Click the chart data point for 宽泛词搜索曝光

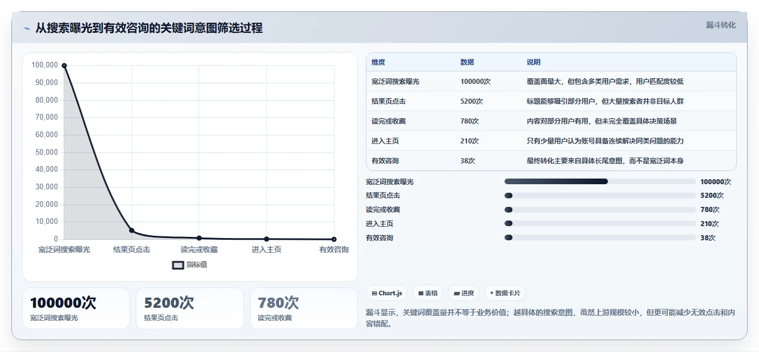click(64, 66)
